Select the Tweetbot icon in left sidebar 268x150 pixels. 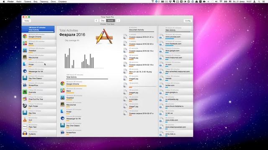pyautogui.click(x=25, y=50)
